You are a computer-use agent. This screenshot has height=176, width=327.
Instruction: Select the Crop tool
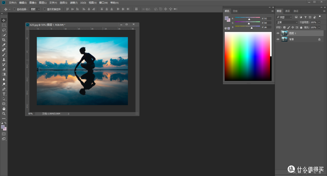4,40
